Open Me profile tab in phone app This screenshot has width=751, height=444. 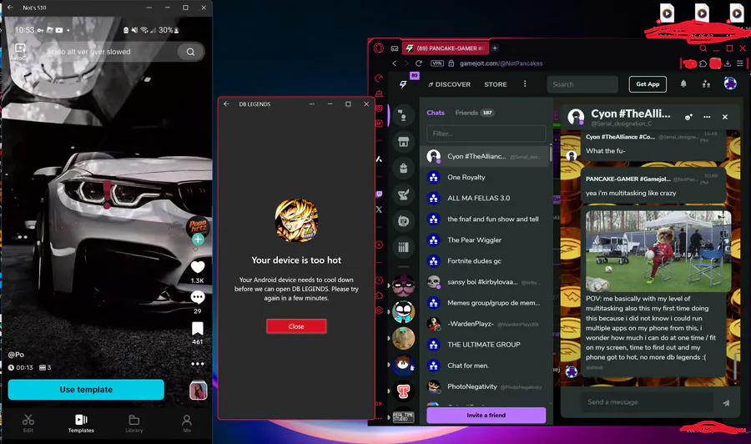point(187,423)
